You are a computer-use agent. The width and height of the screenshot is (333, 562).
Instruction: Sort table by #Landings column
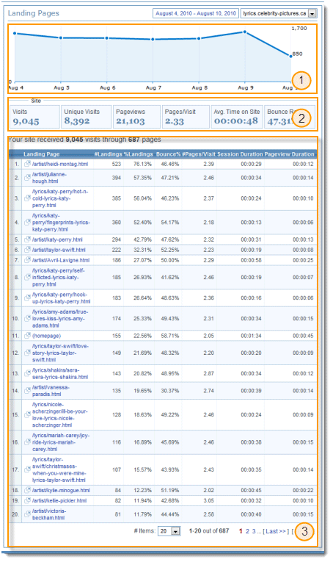[x=108, y=154]
